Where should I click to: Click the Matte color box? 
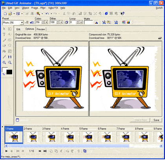coord(88,22)
